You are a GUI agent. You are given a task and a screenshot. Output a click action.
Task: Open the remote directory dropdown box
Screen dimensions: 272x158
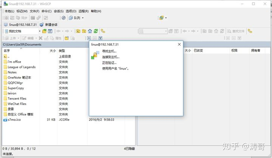click(x=153, y=31)
